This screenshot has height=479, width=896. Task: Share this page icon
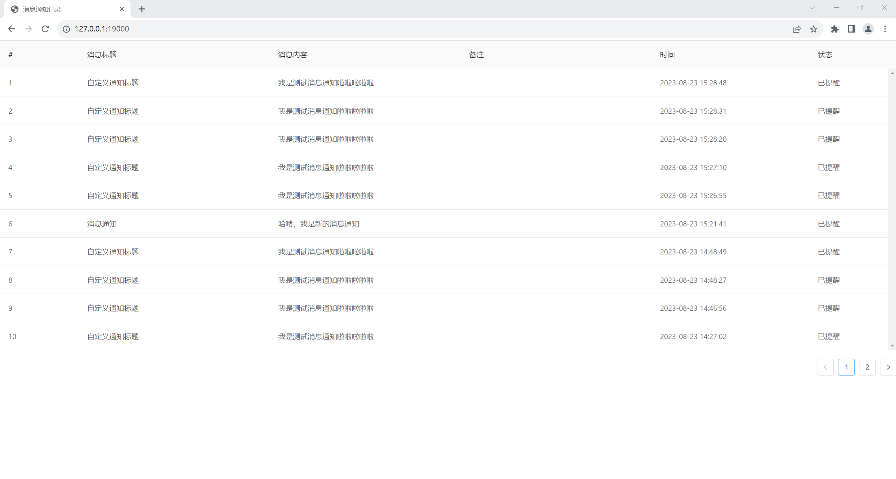pos(797,29)
